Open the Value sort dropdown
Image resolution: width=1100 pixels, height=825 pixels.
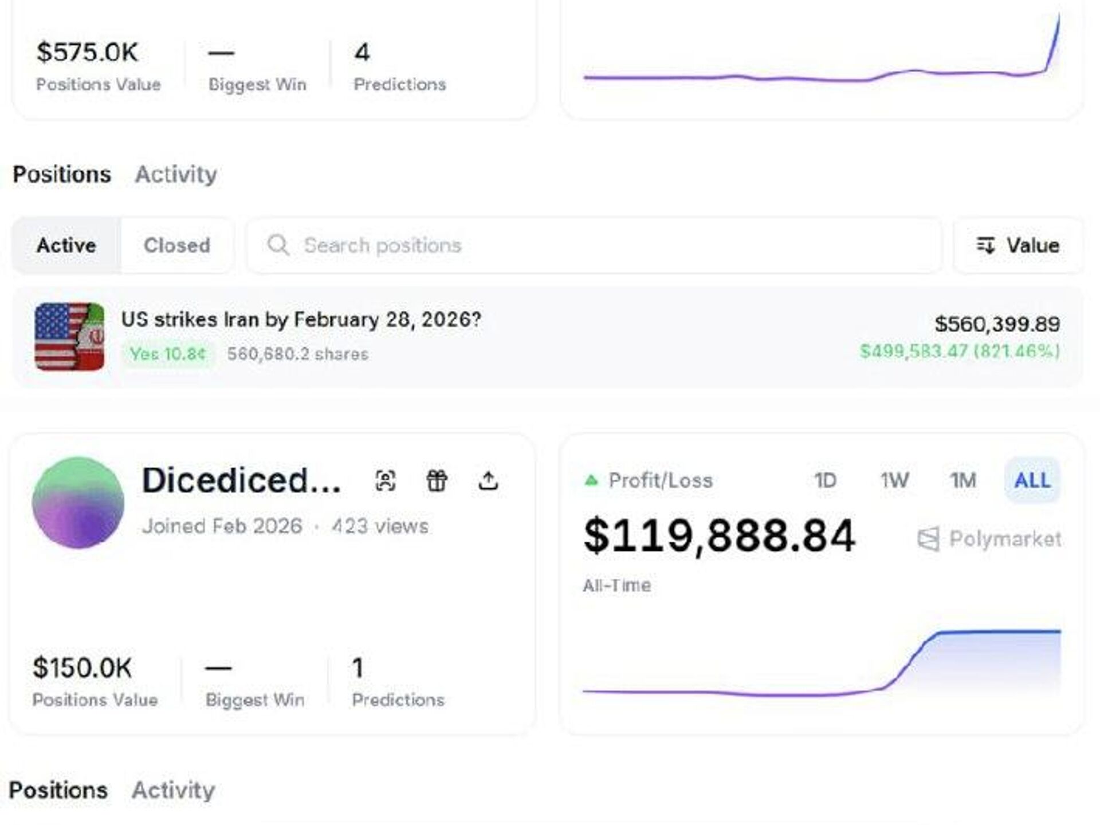(x=1019, y=246)
